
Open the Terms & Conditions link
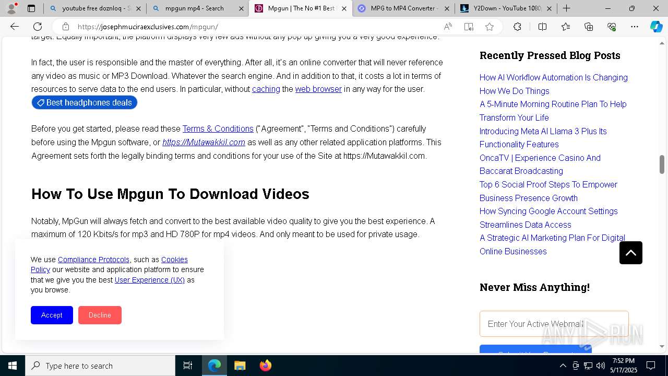(x=218, y=129)
